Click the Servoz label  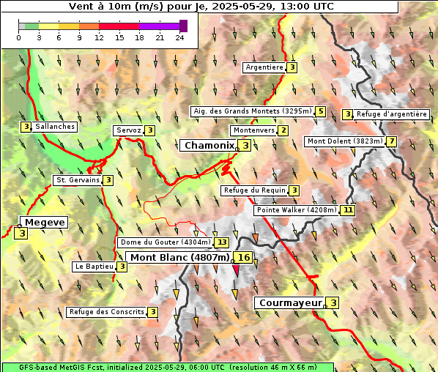128,130
